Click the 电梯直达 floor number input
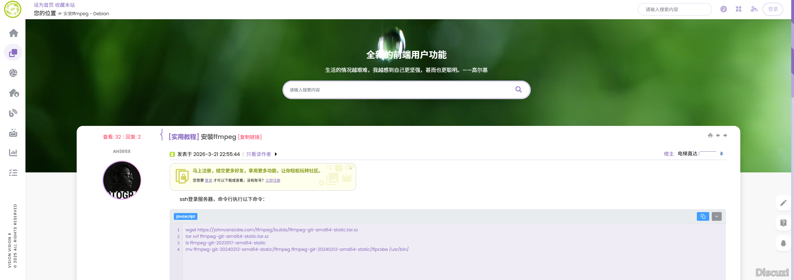This screenshot has width=794, height=280. [708, 154]
